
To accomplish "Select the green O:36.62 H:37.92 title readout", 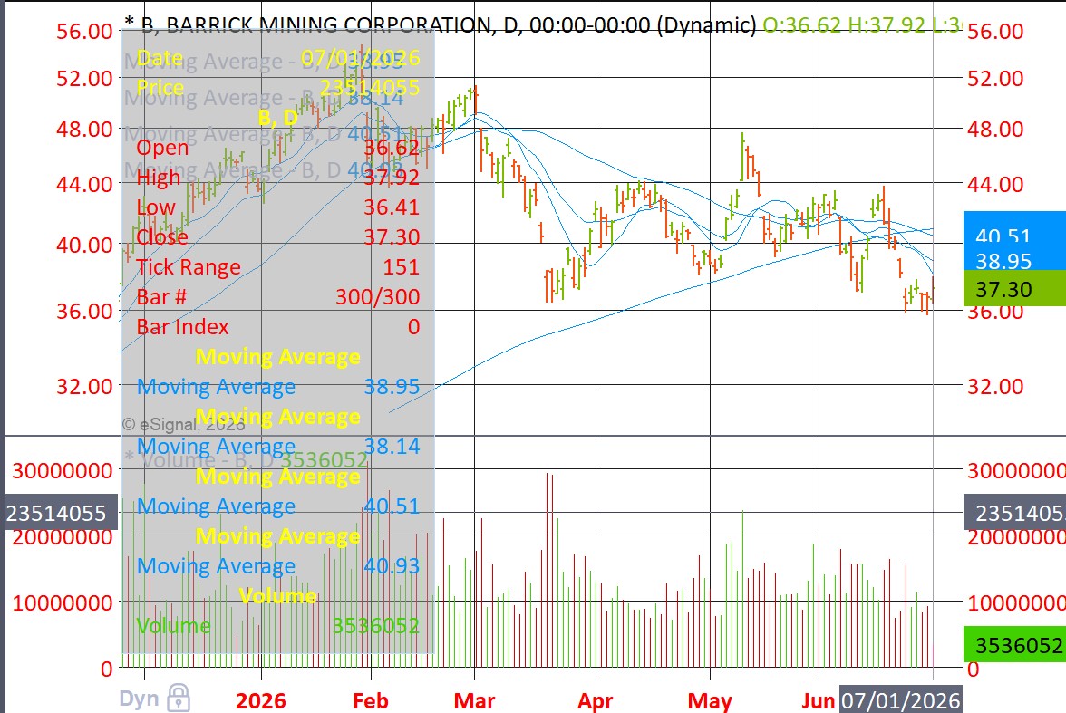I will coord(861,25).
